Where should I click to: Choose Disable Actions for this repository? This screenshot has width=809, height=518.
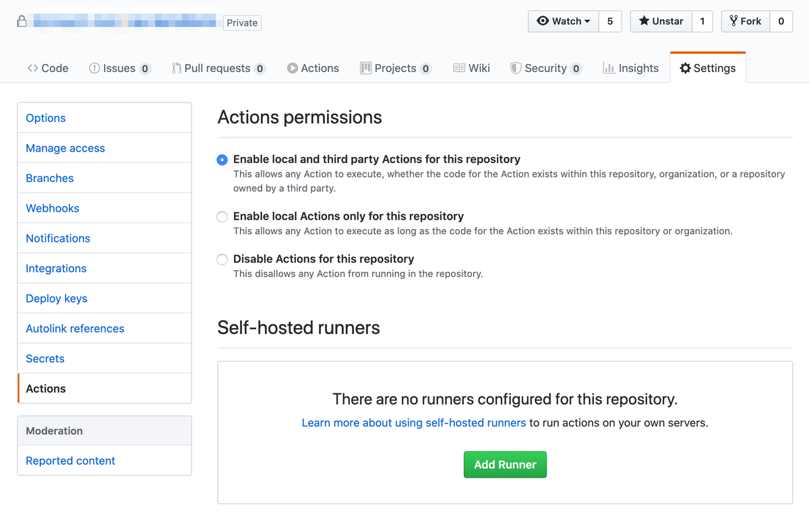click(222, 259)
